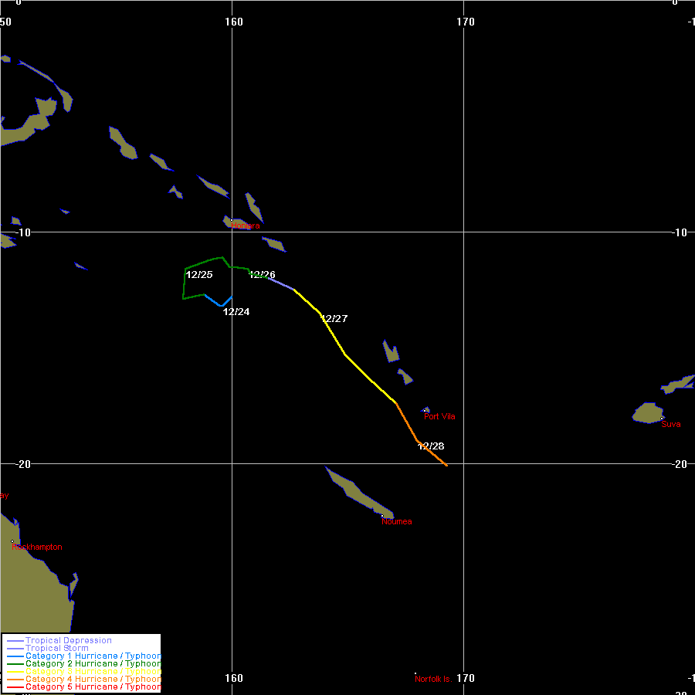Click the Norfolk Is. label
This screenshot has width=695, height=695.
433,680
